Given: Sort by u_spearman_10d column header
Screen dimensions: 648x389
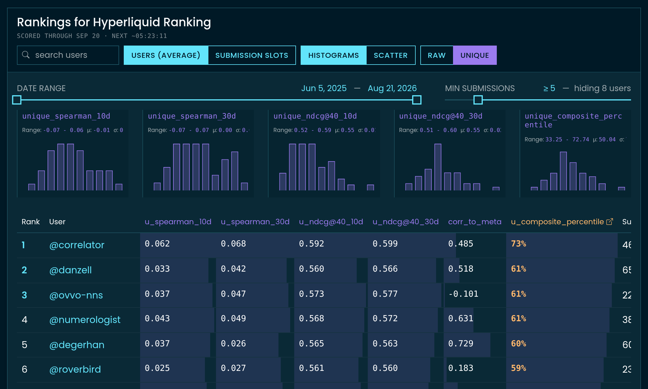Looking at the screenshot, I should [x=178, y=222].
